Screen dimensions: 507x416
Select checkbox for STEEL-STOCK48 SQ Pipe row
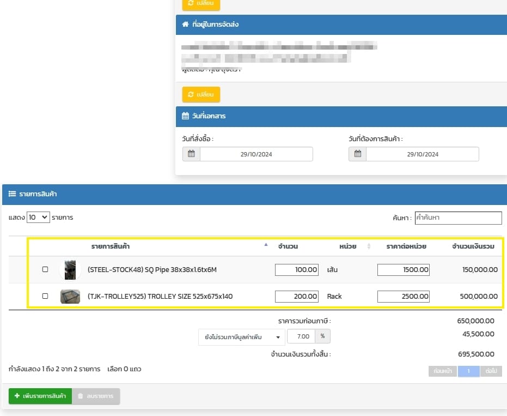45,269
